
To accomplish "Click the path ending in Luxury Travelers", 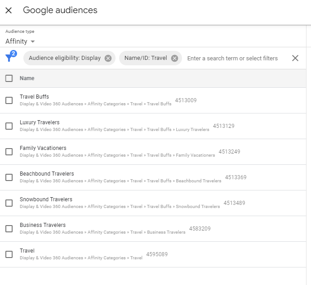I will [x=115, y=130].
